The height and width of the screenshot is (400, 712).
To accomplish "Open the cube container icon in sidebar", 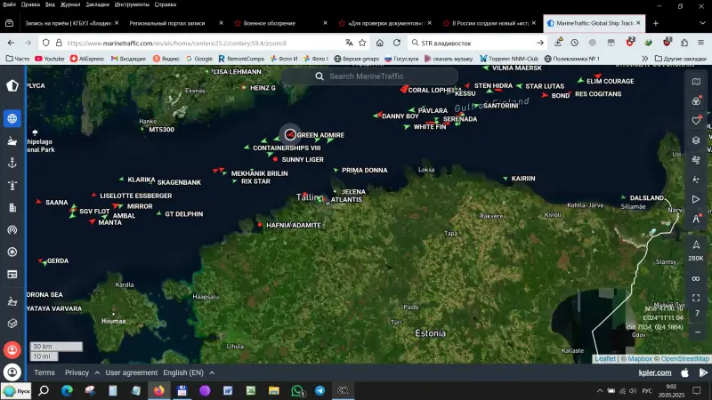I will (x=12, y=324).
